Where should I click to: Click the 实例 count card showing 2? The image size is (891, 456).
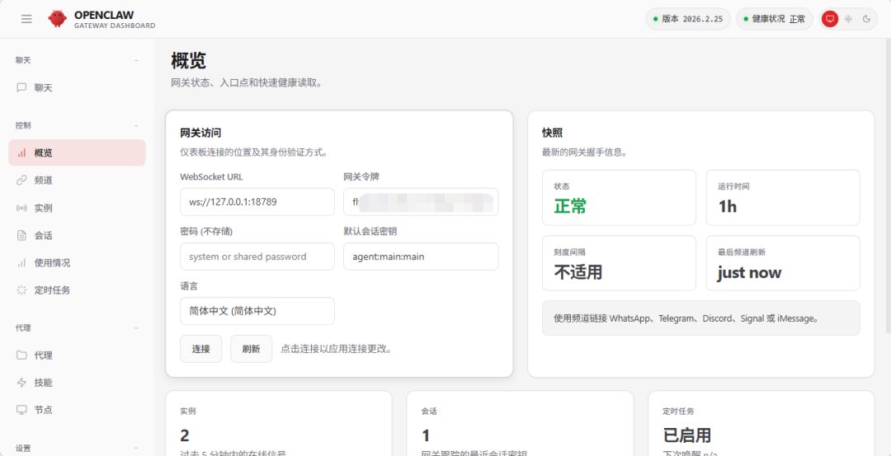pos(279,424)
